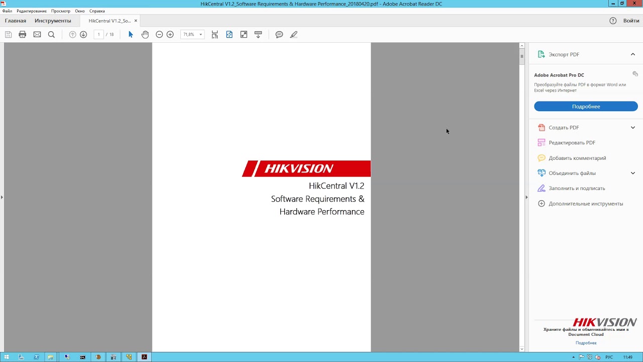
Task: Click the Adobe Acrobat Reader taskbar icon
Action: click(x=144, y=357)
